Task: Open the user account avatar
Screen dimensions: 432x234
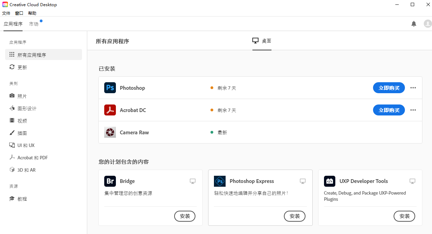Action: tap(428, 24)
